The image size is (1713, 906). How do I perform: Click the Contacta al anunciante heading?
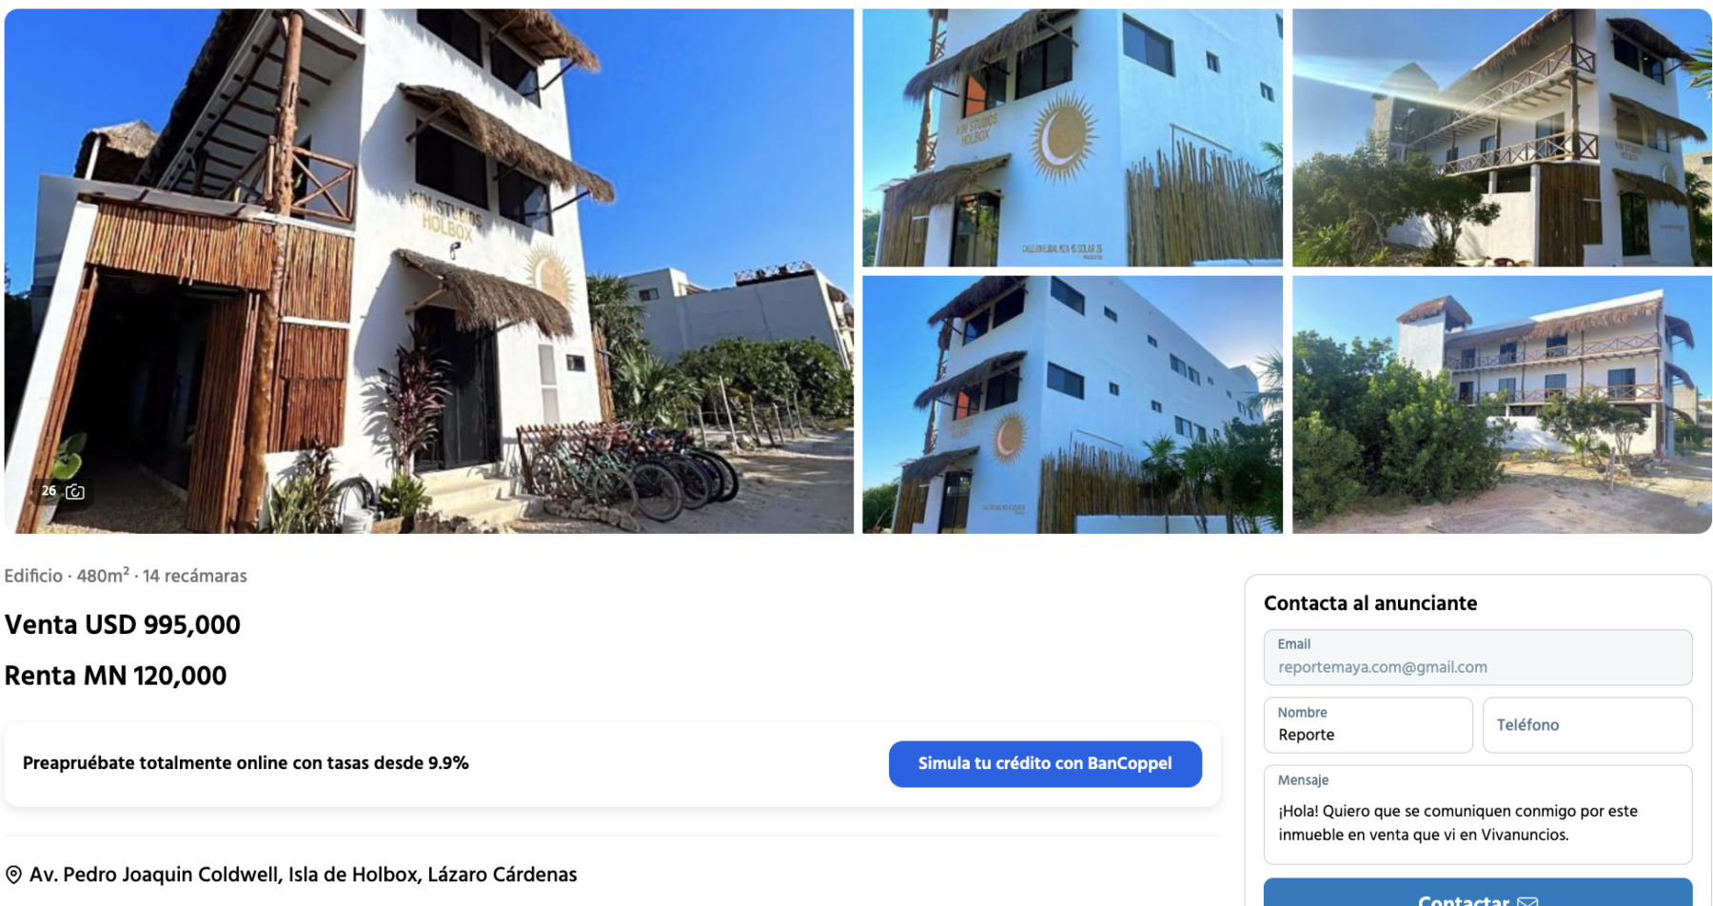pos(1370,603)
